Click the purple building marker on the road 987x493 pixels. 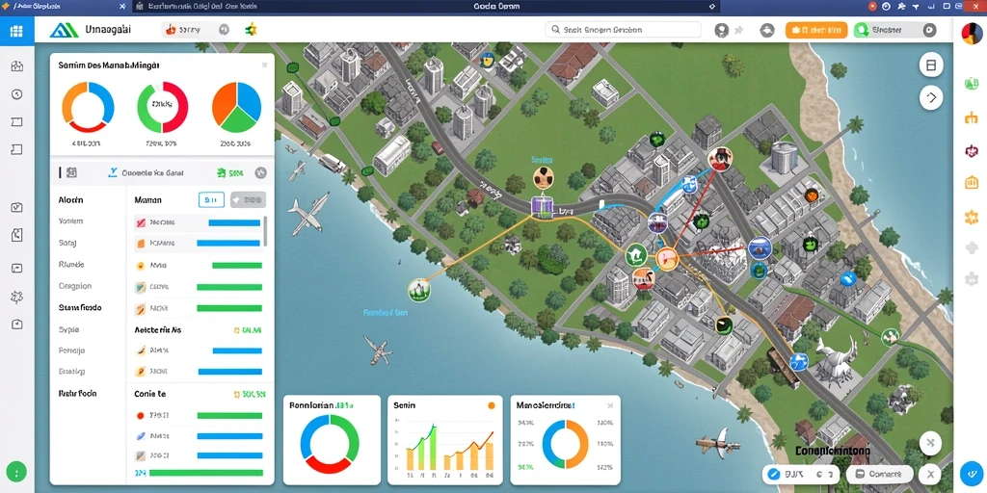(x=542, y=208)
